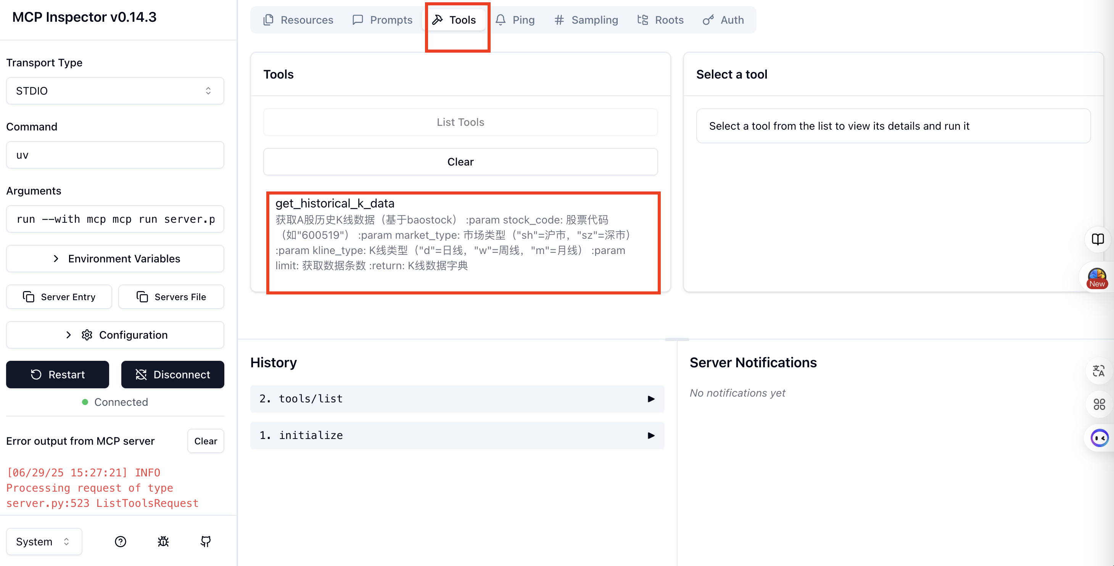Click the help question mark icon
Image resolution: width=1114 pixels, height=566 pixels.
click(120, 541)
